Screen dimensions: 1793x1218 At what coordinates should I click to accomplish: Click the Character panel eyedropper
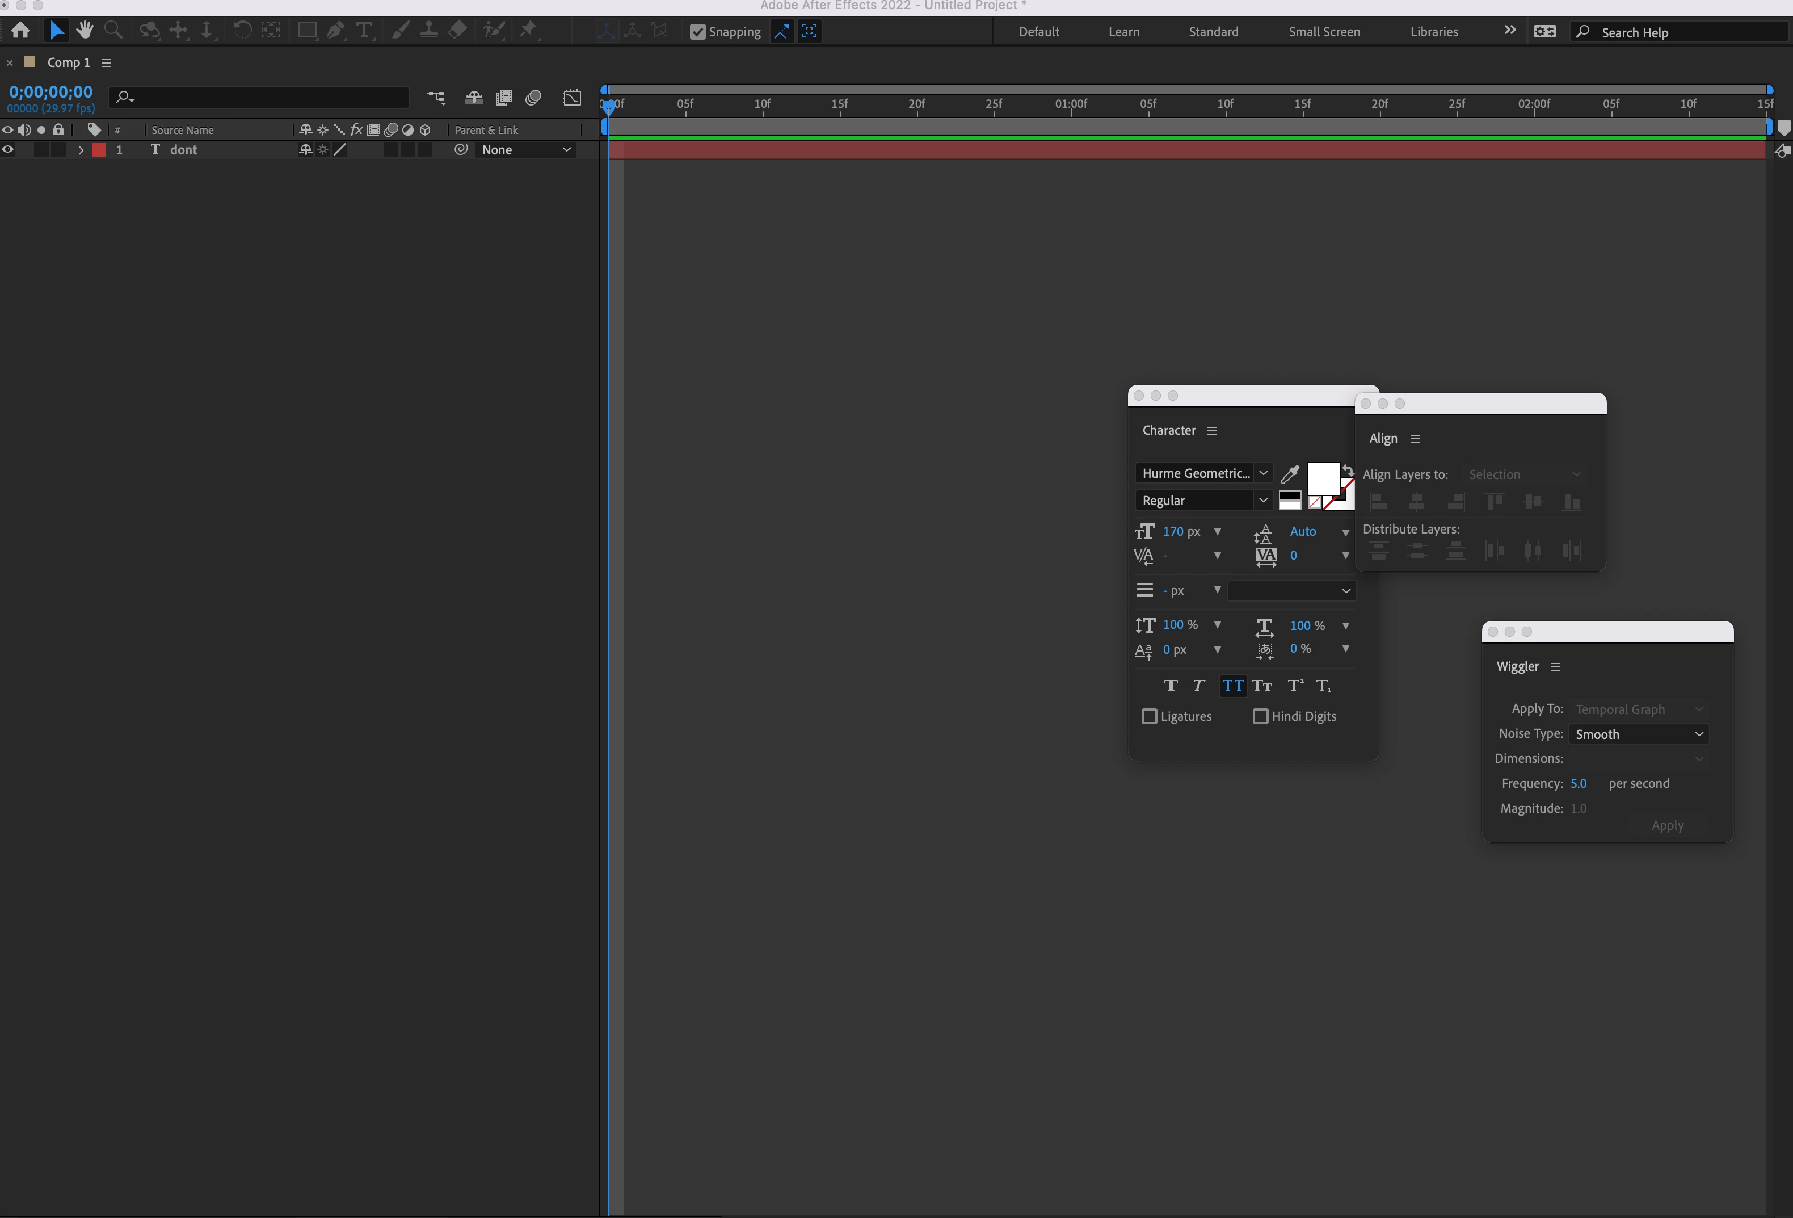click(x=1290, y=473)
